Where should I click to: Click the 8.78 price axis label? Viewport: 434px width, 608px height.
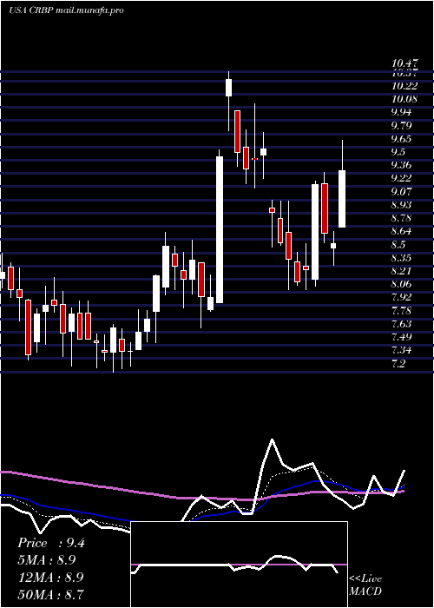[x=401, y=218]
